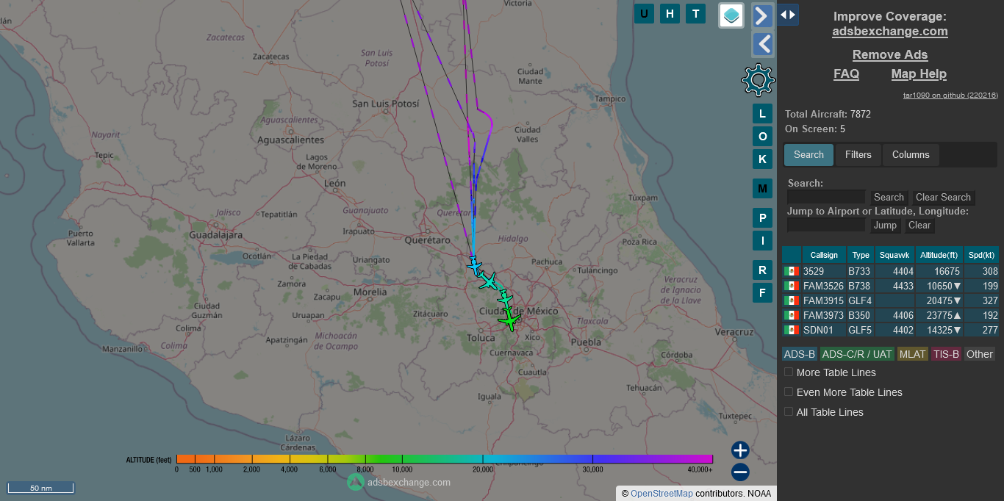Sort table by Spd(kt) column
The image size is (1004, 501).
coord(981,255)
